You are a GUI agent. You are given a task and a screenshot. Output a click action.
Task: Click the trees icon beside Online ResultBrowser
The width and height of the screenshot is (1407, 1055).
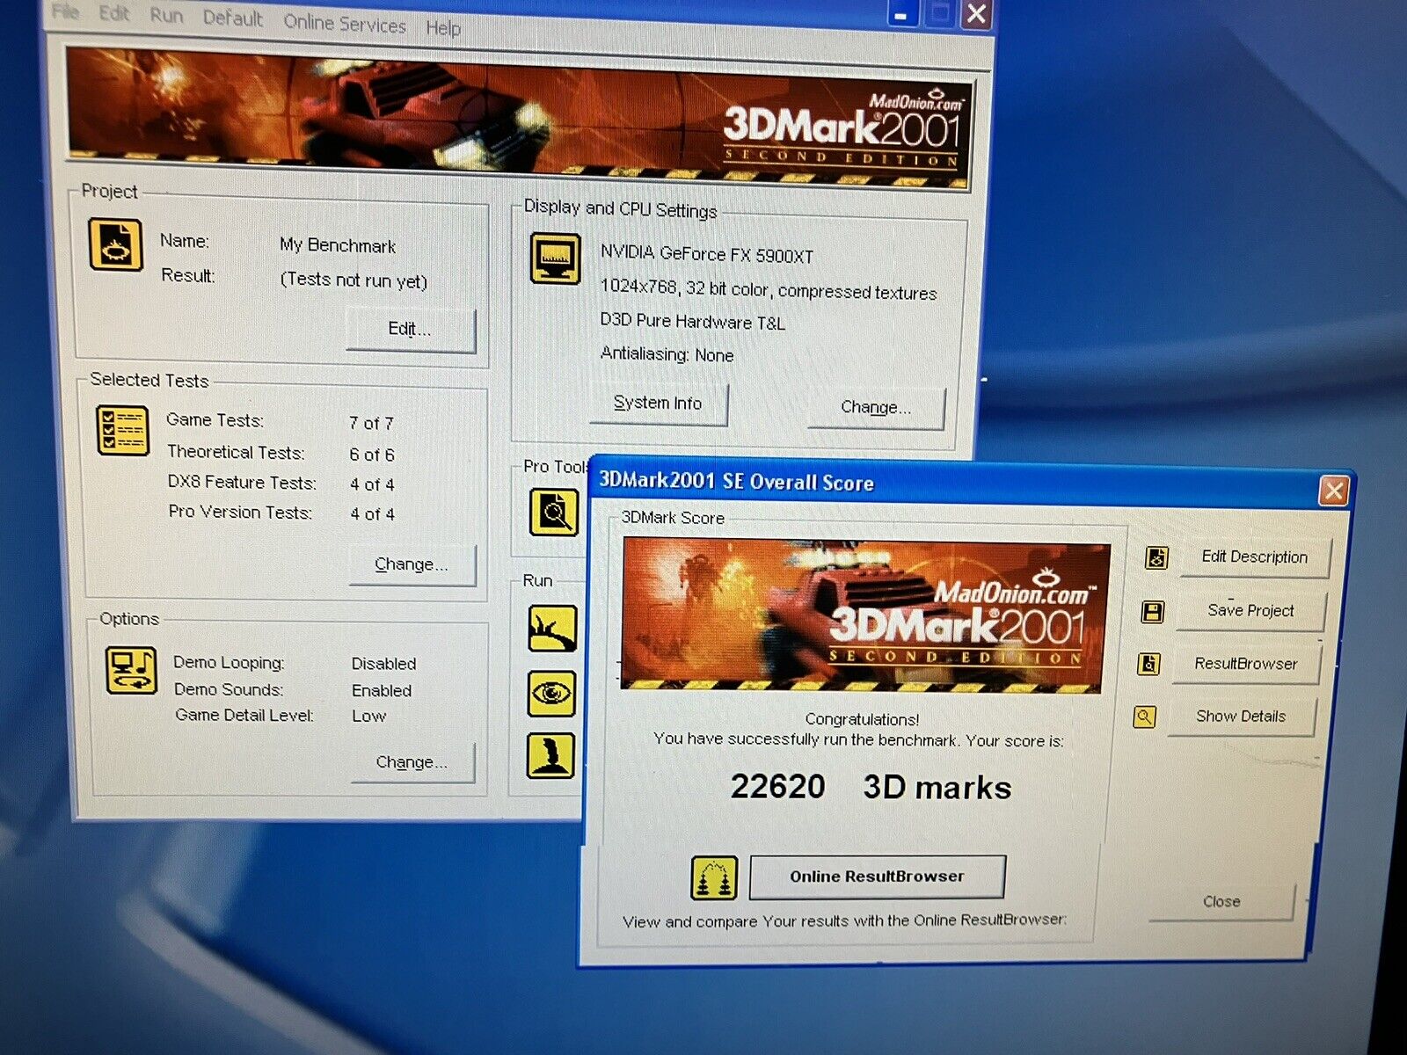(714, 877)
